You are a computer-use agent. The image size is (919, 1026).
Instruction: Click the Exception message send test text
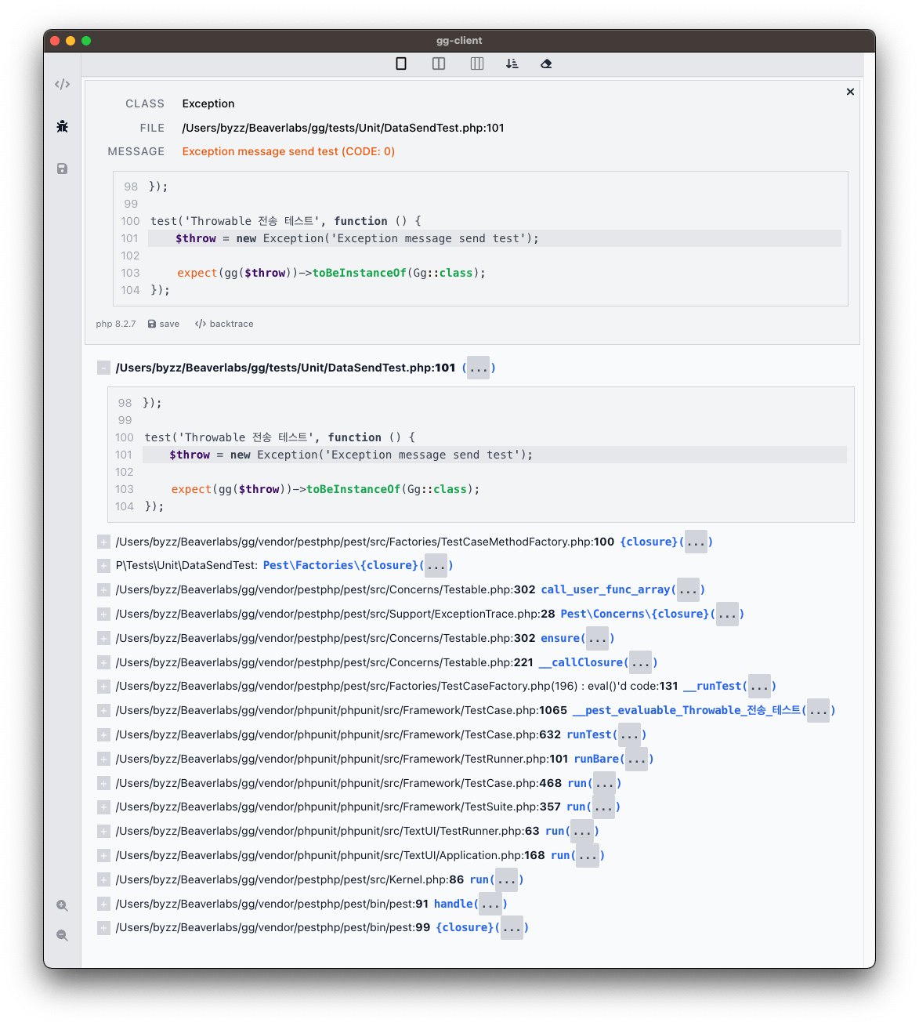point(288,151)
